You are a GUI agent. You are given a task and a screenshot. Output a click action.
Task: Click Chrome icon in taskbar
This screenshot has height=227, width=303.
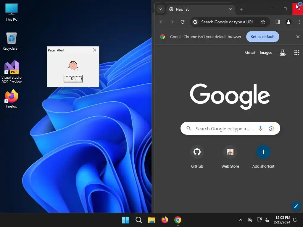(x=178, y=220)
